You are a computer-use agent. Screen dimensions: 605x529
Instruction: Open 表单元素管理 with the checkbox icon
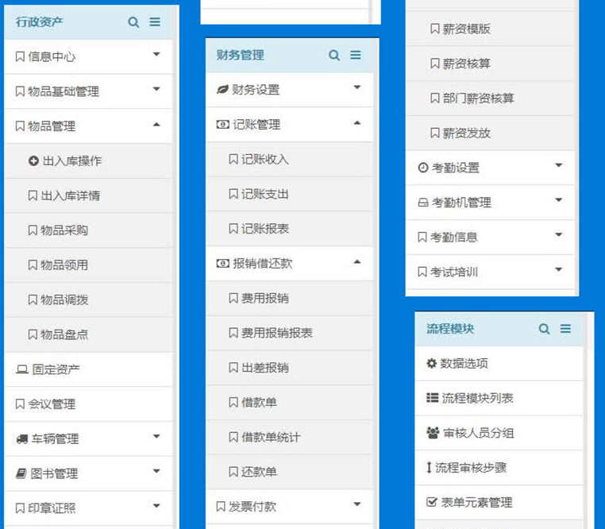click(476, 503)
